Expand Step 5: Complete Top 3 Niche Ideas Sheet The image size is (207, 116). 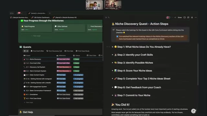(x=113, y=79)
